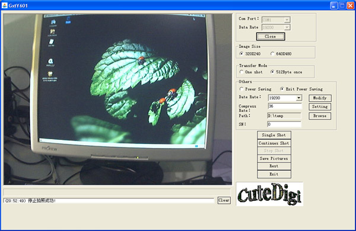Click the Browse button for path

click(x=320, y=116)
